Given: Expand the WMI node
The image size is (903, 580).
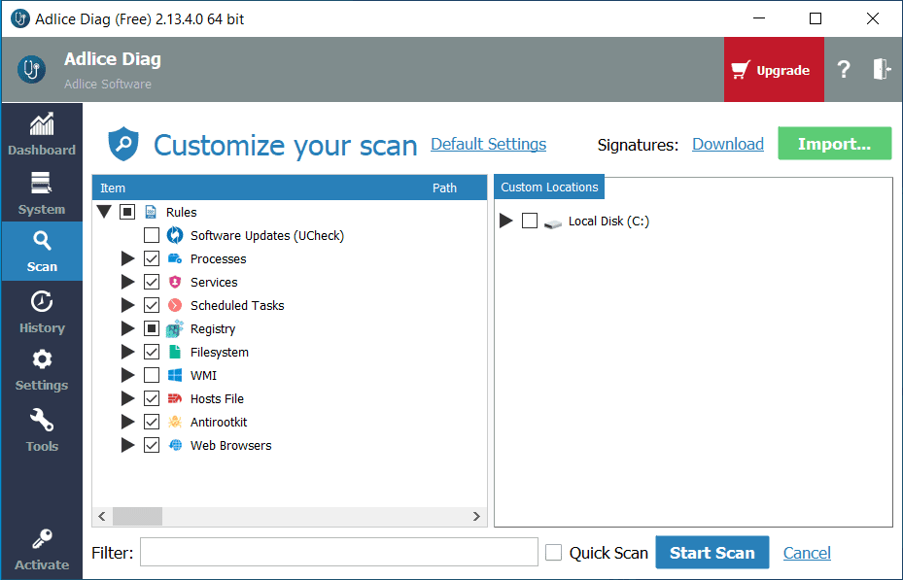Looking at the screenshot, I should pos(127,375).
